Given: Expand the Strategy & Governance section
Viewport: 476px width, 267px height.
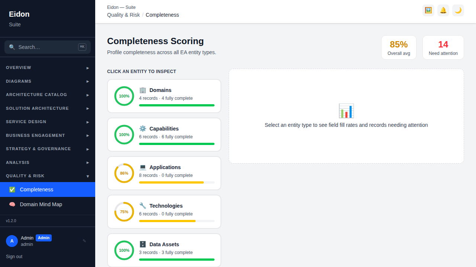Looking at the screenshot, I should point(48,149).
